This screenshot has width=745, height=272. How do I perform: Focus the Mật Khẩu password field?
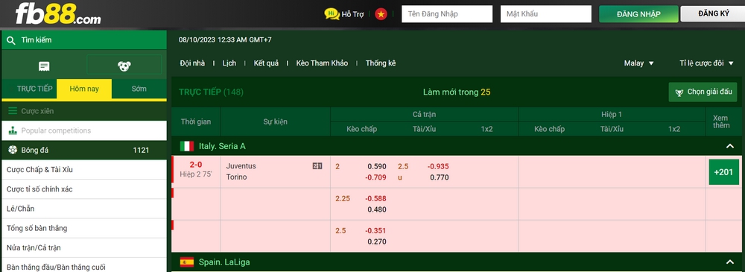point(546,14)
